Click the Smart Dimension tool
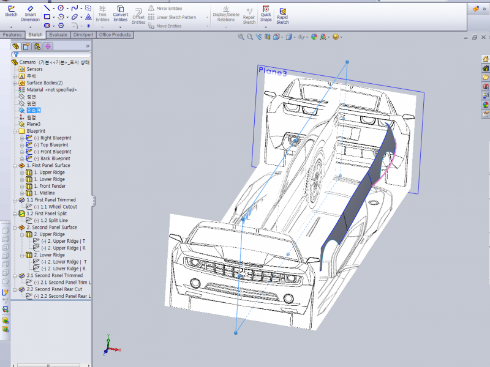490x367 pixels. click(x=30, y=13)
